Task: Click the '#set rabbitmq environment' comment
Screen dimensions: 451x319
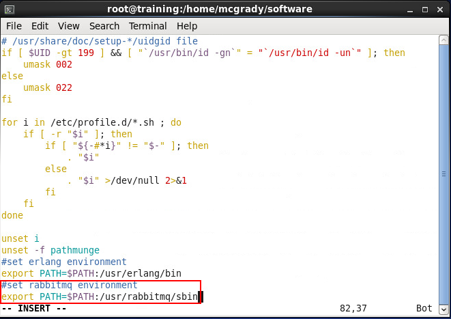Action: tap(70, 285)
